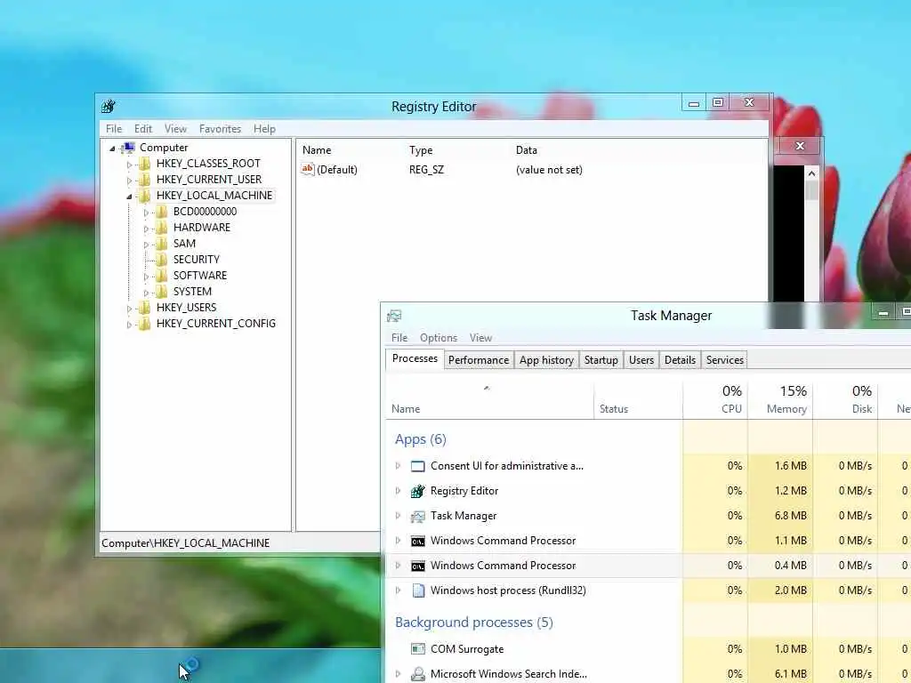Viewport: 911px width, 683px height.
Task: Expand the HKEY_CLASSES_ROOT key
Action: click(x=130, y=165)
